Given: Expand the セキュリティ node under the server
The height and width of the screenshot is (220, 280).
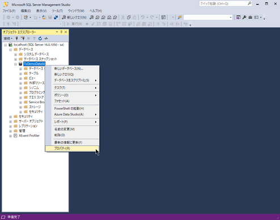Looking at the screenshot, I should (11, 117).
